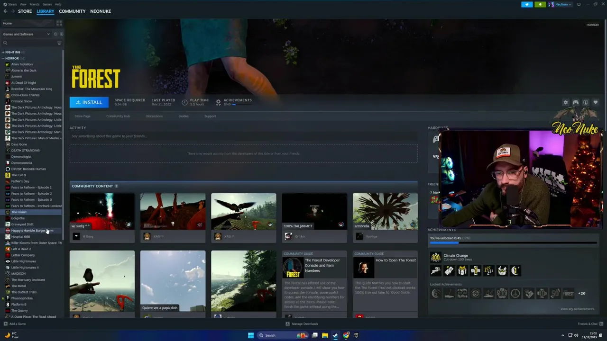Open the Discussions link
The image size is (607, 341).
click(154, 116)
